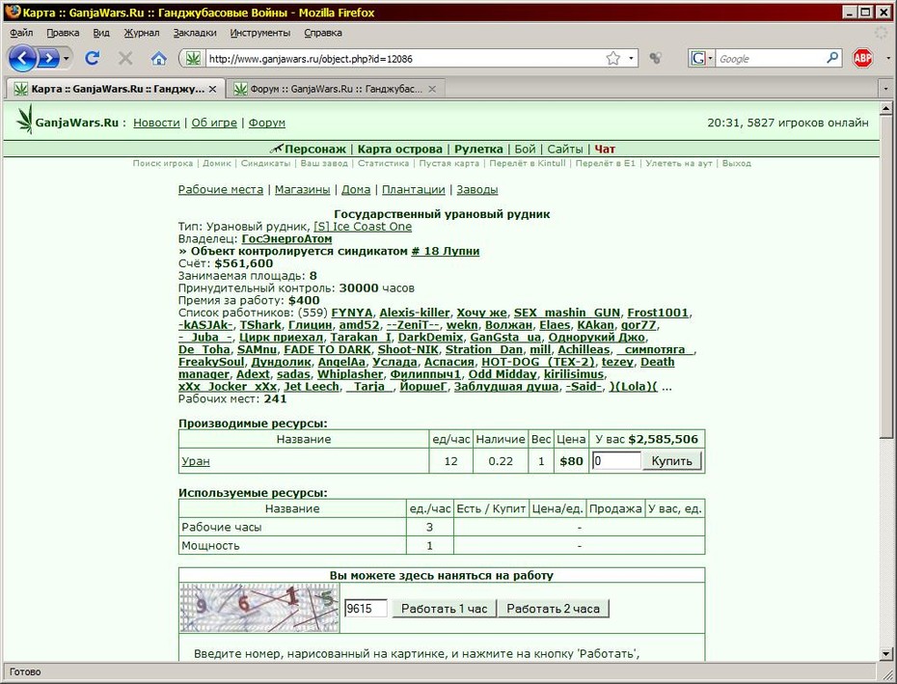
Task: Click the Adblock Plus ABP icon
Action: tap(862, 59)
